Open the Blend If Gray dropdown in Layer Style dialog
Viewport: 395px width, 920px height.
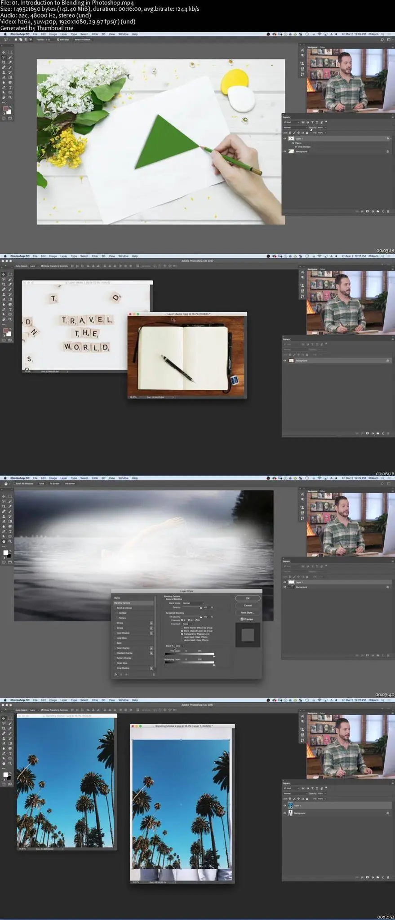180,646
